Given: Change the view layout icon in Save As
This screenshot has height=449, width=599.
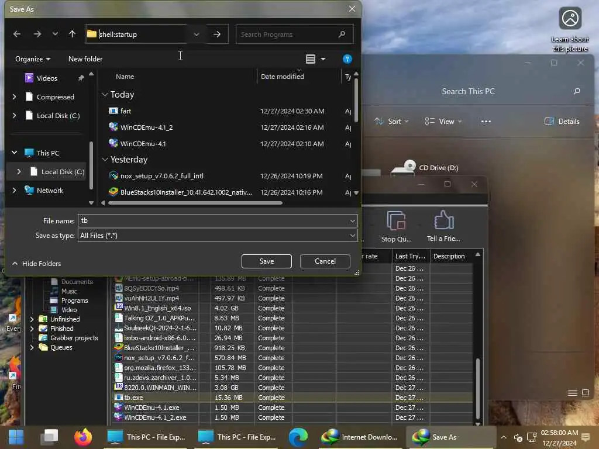Looking at the screenshot, I should coord(311,59).
